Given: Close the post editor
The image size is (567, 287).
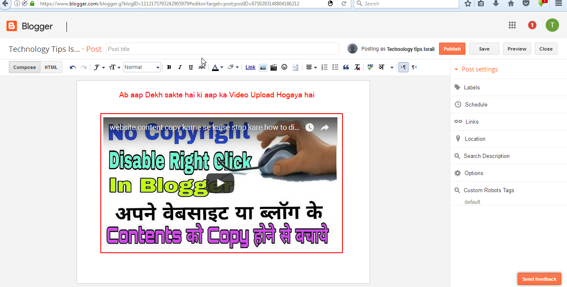Looking at the screenshot, I should click(x=546, y=49).
